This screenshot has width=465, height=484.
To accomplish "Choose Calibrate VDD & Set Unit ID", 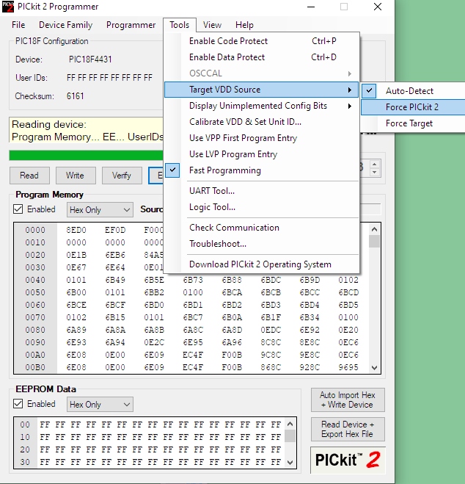I will click(261, 122).
